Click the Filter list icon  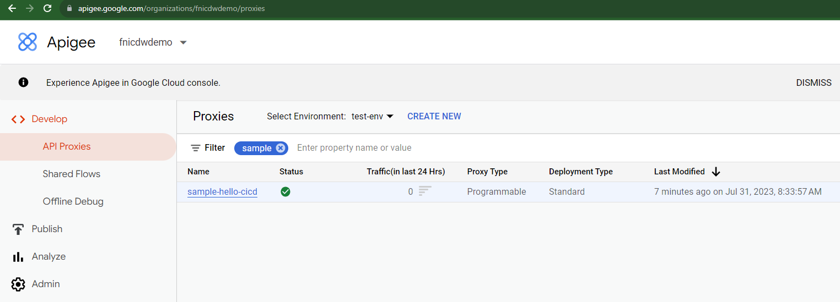tap(196, 148)
